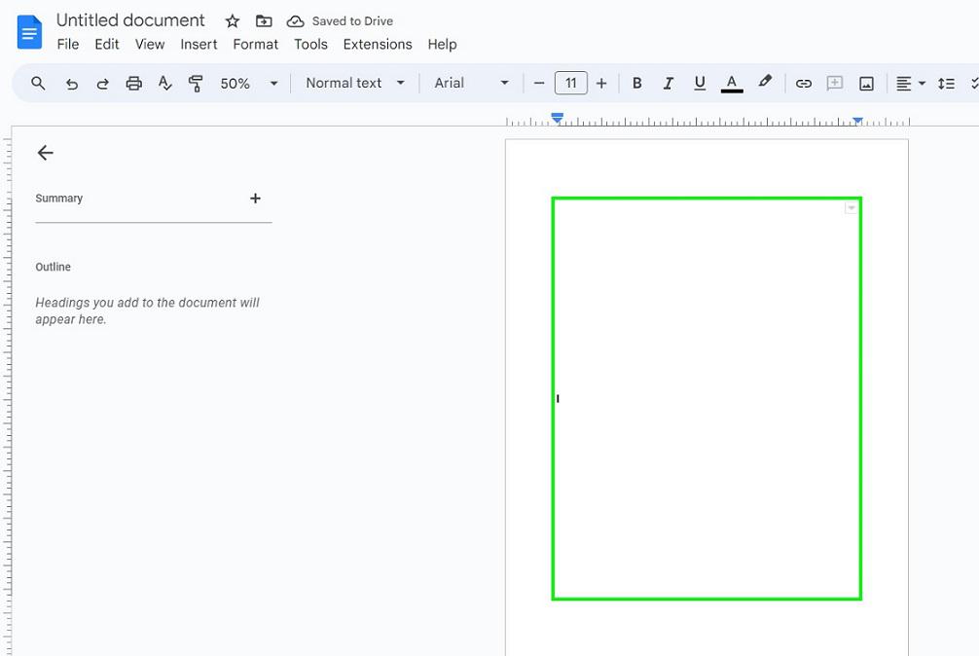Insert a link
The height and width of the screenshot is (656, 979).
pyautogui.click(x=804, y=83)
